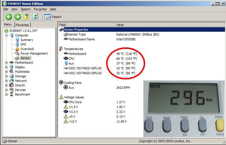Image resolution: width=226 pixels, height=145 pixels.
Task: Click the Field column header
Action: pos(86,25)
